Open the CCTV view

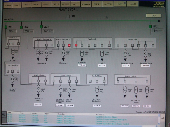(75, 4)
